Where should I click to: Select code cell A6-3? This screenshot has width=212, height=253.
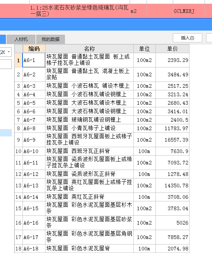coord(34,86)
